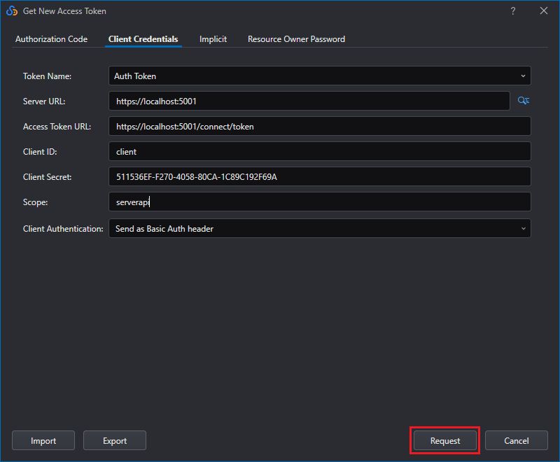Close the Get New Access Token dialog

click(x=544, y=10)
